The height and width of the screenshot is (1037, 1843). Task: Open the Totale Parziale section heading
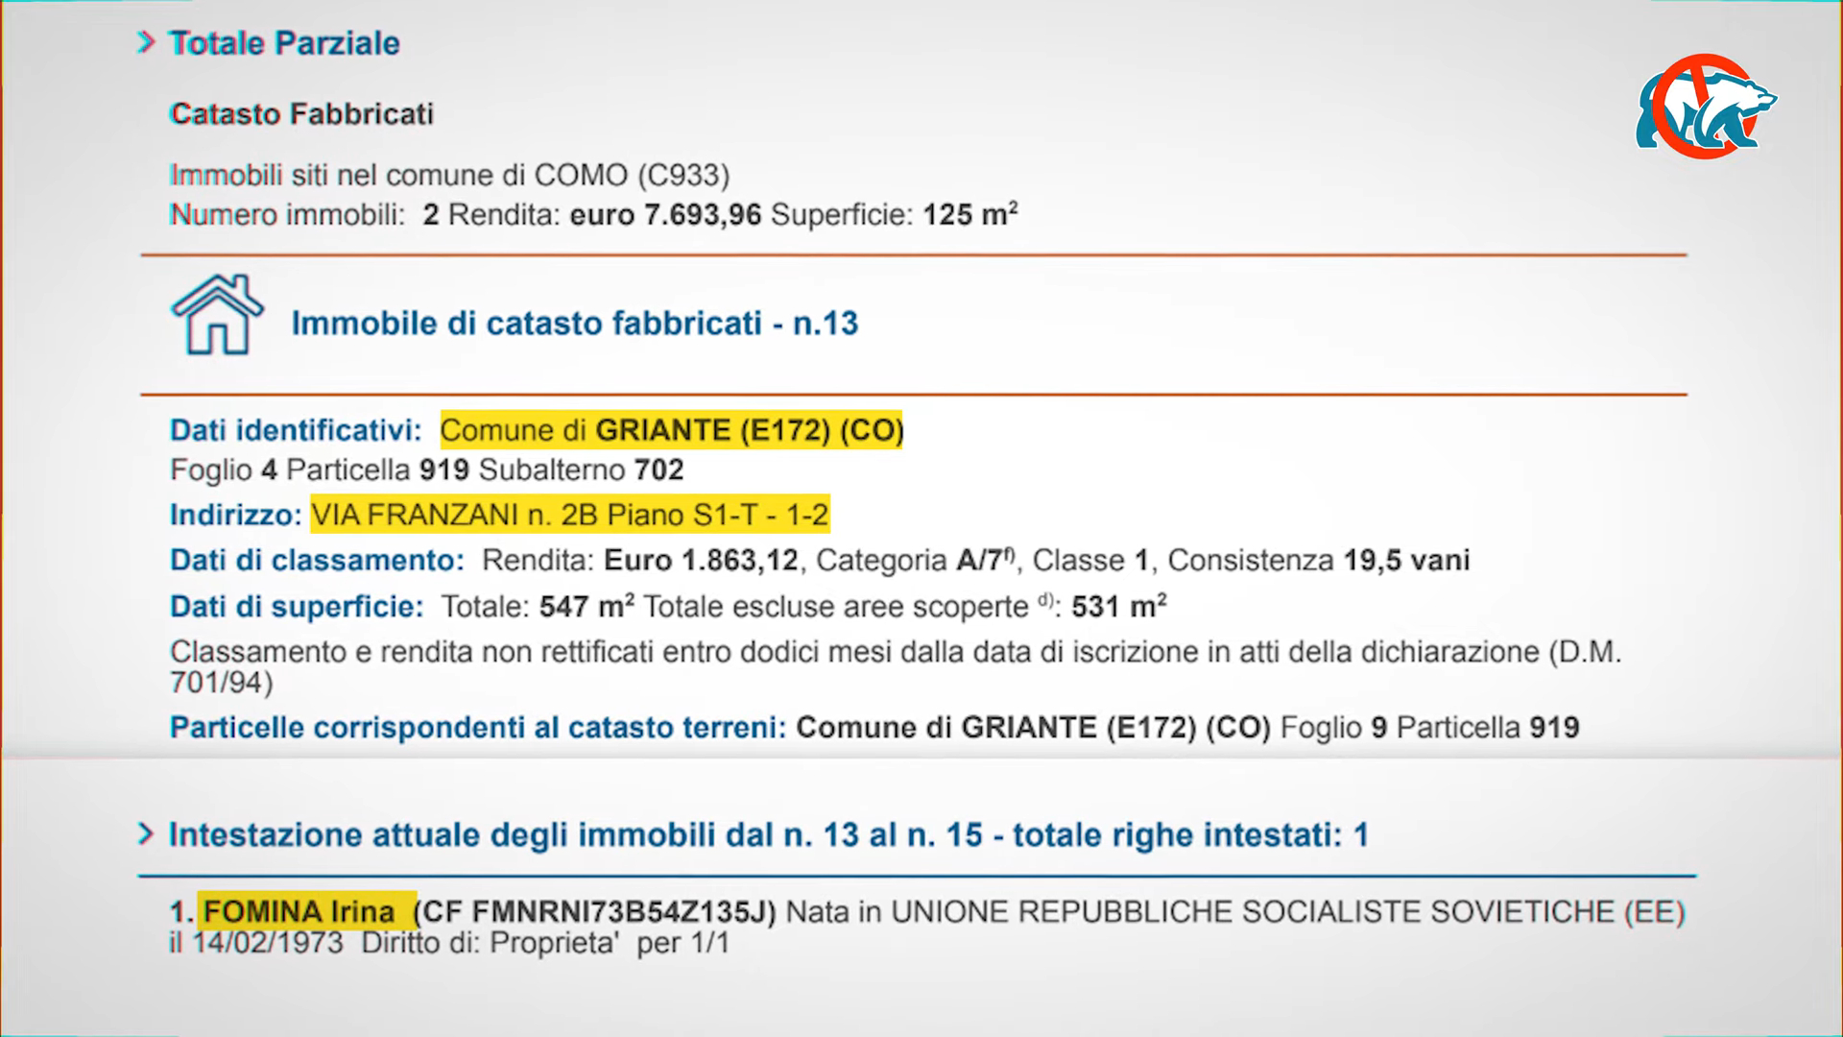click(x=284, y=43)
